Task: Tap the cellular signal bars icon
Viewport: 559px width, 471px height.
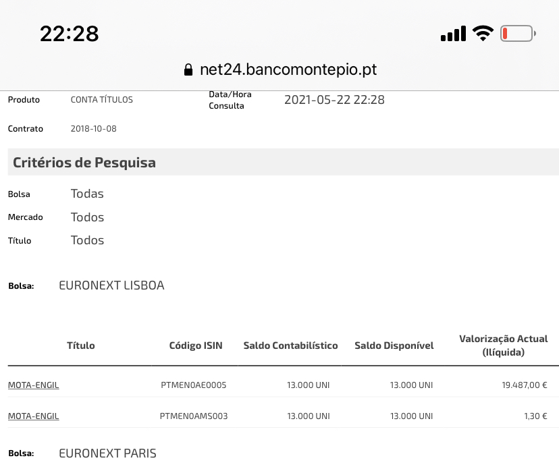Action: click(x=453, y=34)
